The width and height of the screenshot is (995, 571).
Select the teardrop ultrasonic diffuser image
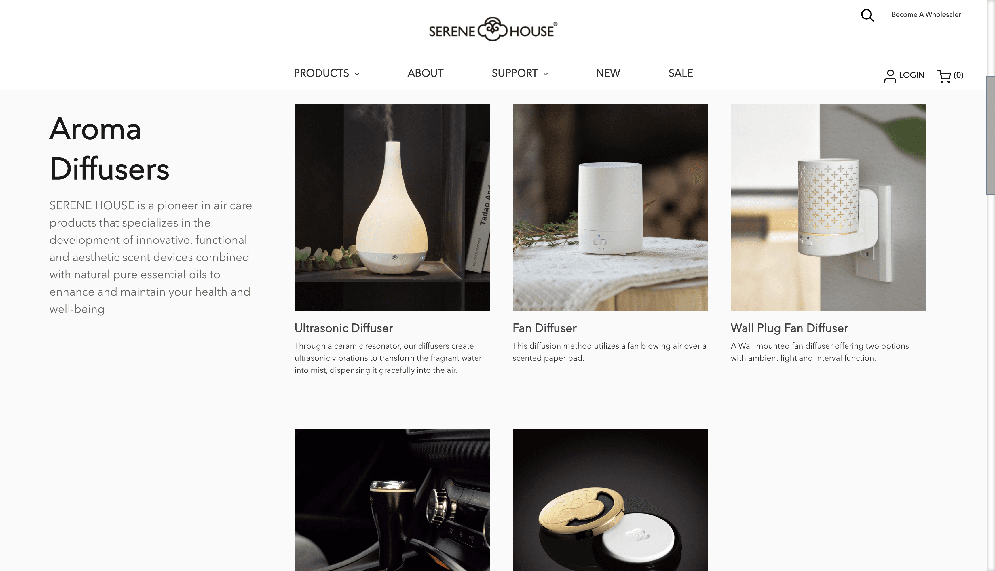(392, 208)
